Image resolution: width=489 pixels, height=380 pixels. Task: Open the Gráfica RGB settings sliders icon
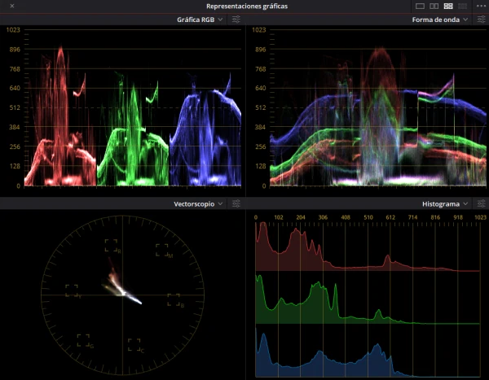point(236,20)
